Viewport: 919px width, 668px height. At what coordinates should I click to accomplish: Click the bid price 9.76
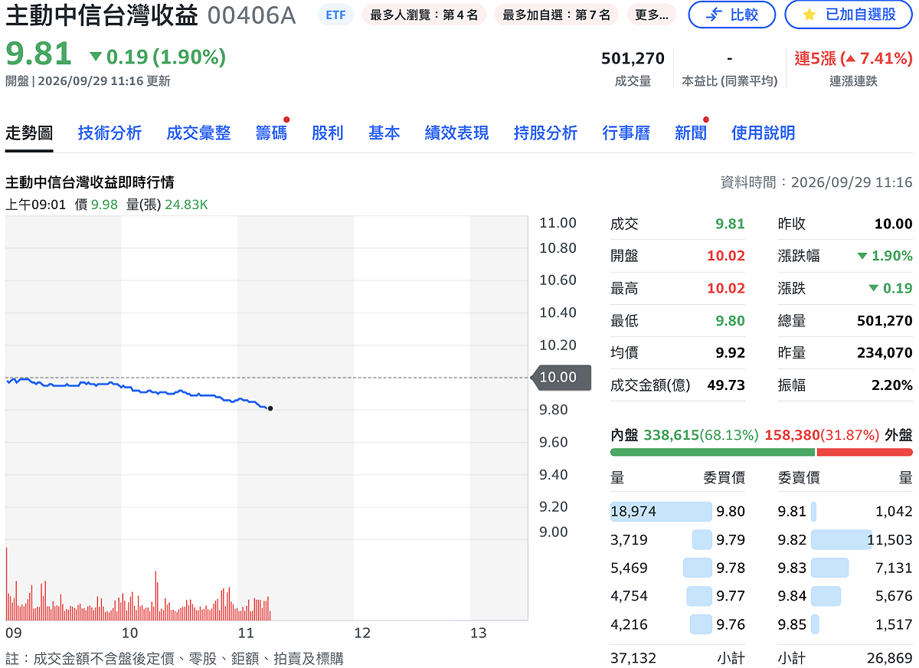click(731, 624)
